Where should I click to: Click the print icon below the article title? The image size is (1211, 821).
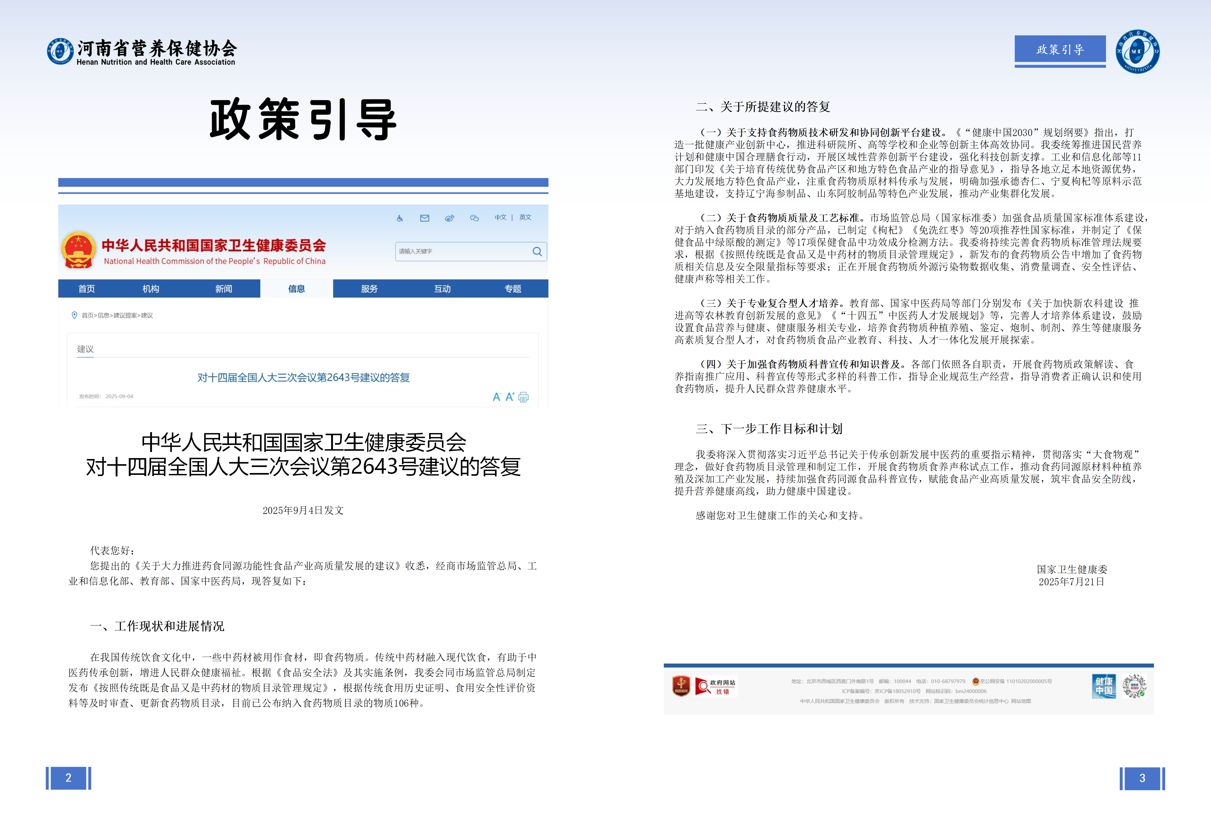[524, 397]
